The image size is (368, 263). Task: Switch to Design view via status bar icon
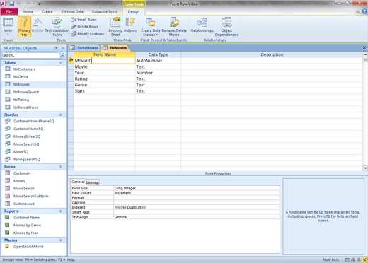tap(364, 259)
